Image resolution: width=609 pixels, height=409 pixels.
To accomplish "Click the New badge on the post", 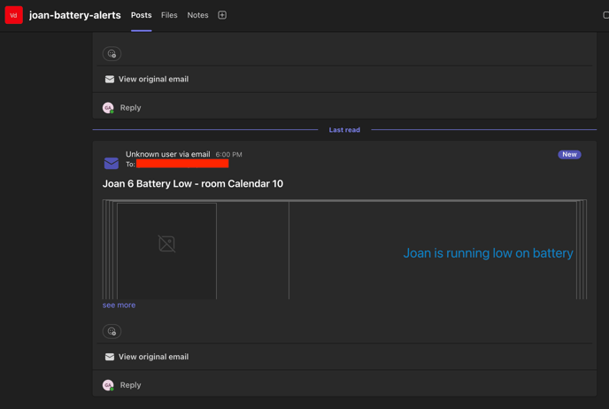I will point(569,154).
